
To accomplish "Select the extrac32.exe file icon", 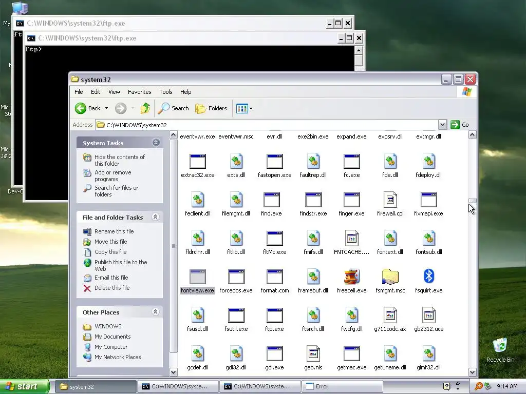I will point(197,161).
